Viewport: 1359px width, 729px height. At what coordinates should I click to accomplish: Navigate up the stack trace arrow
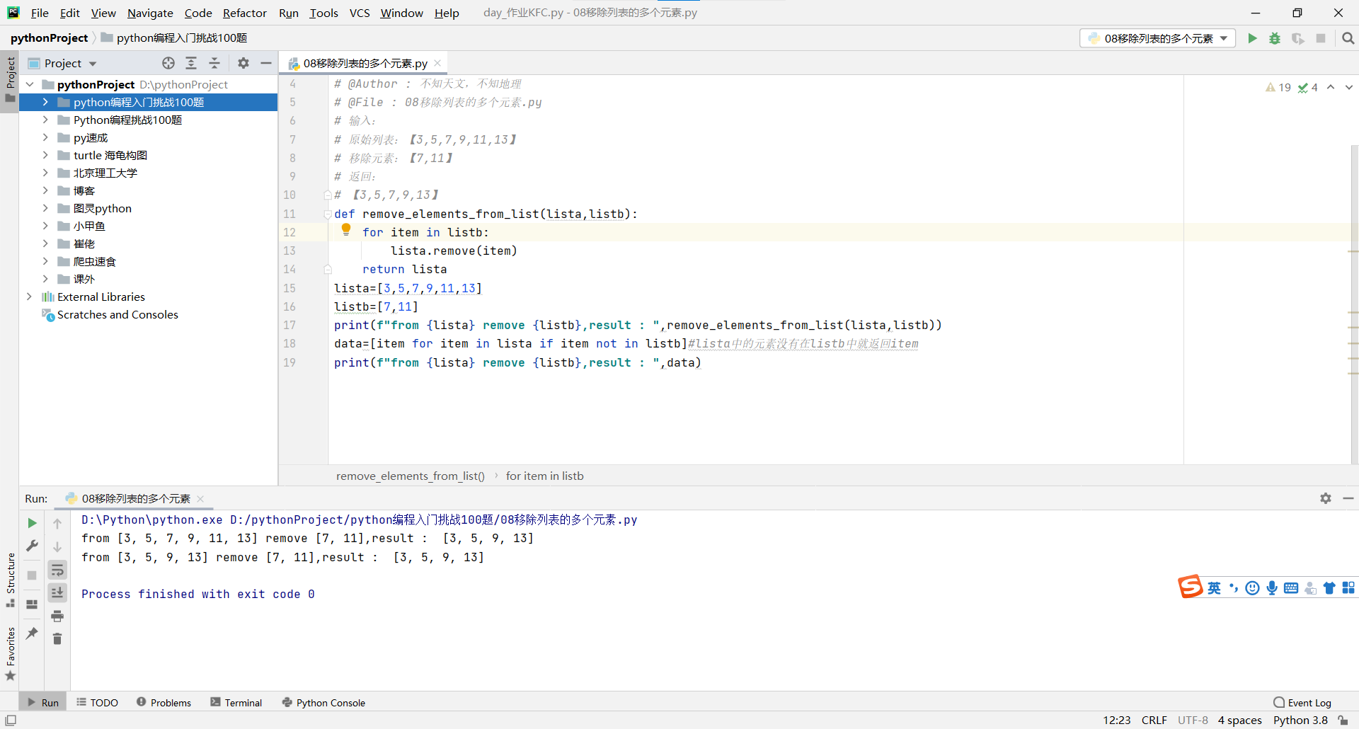pyautogui.click(x=57, y=523)
